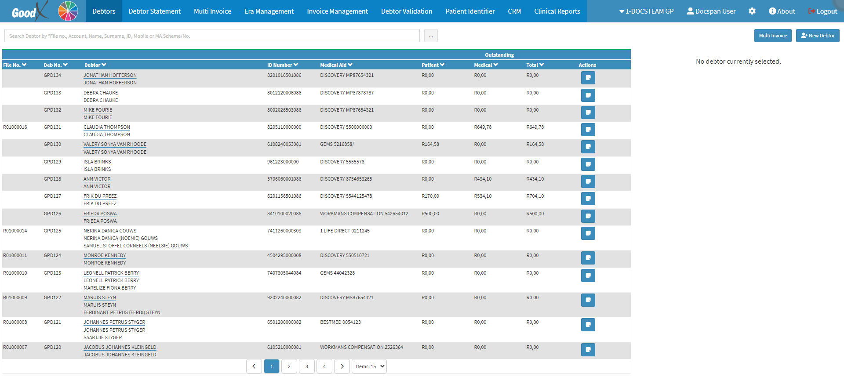Click action icon for Monroe Kennedy row

tap(588, 258)
